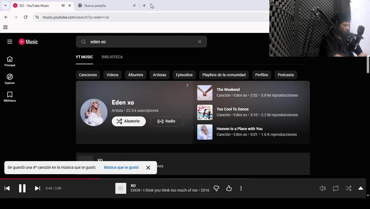Click the search magnifier icon
370x209 pixels.
[84, 42]
